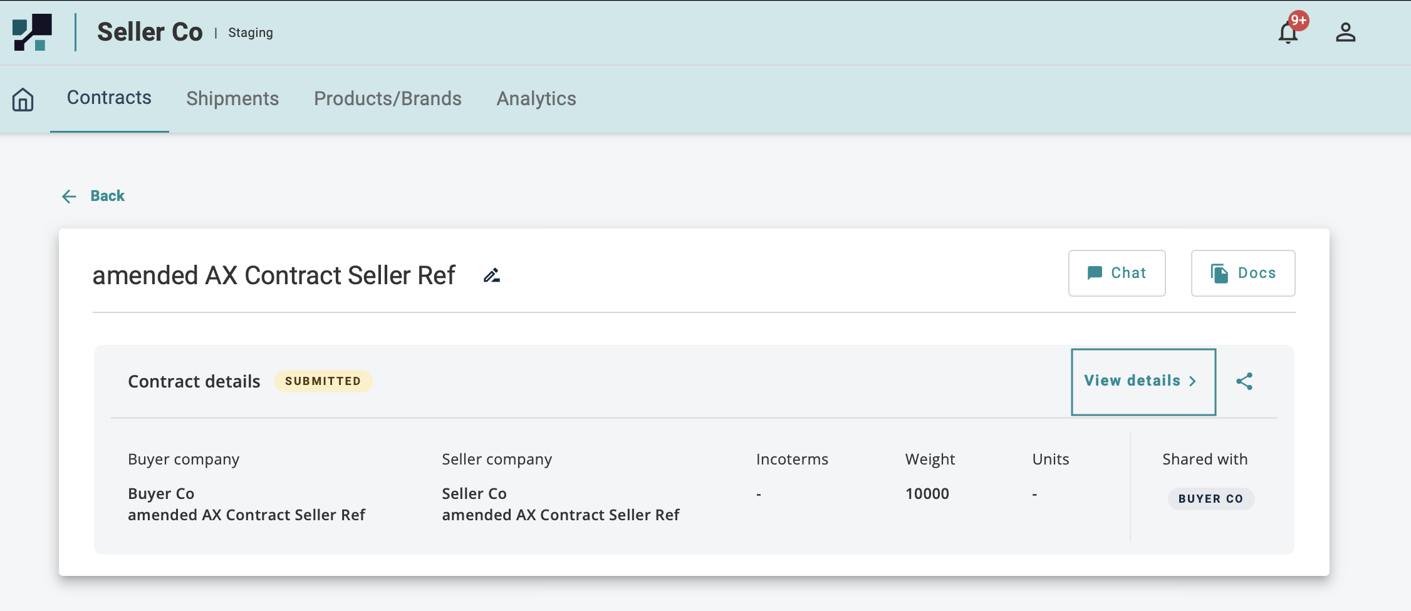Click the Weight value 10000

click(927, 494)
